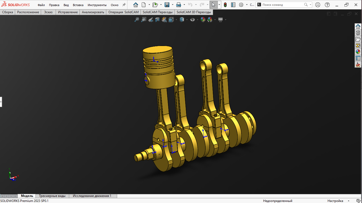Image resolution: width=362 pixels, height=203 pixels.
Task: Switch to the Эскиз tab
Action: pyautogui.click(x=48, y=12)
